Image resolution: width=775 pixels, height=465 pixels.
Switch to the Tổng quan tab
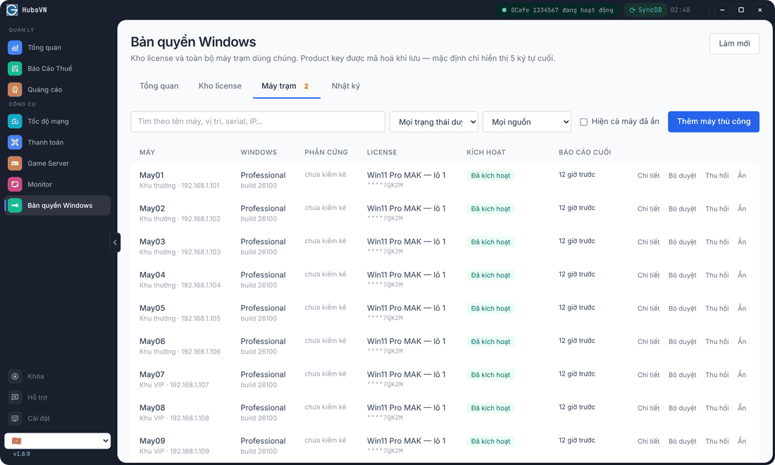coord(159,86)
